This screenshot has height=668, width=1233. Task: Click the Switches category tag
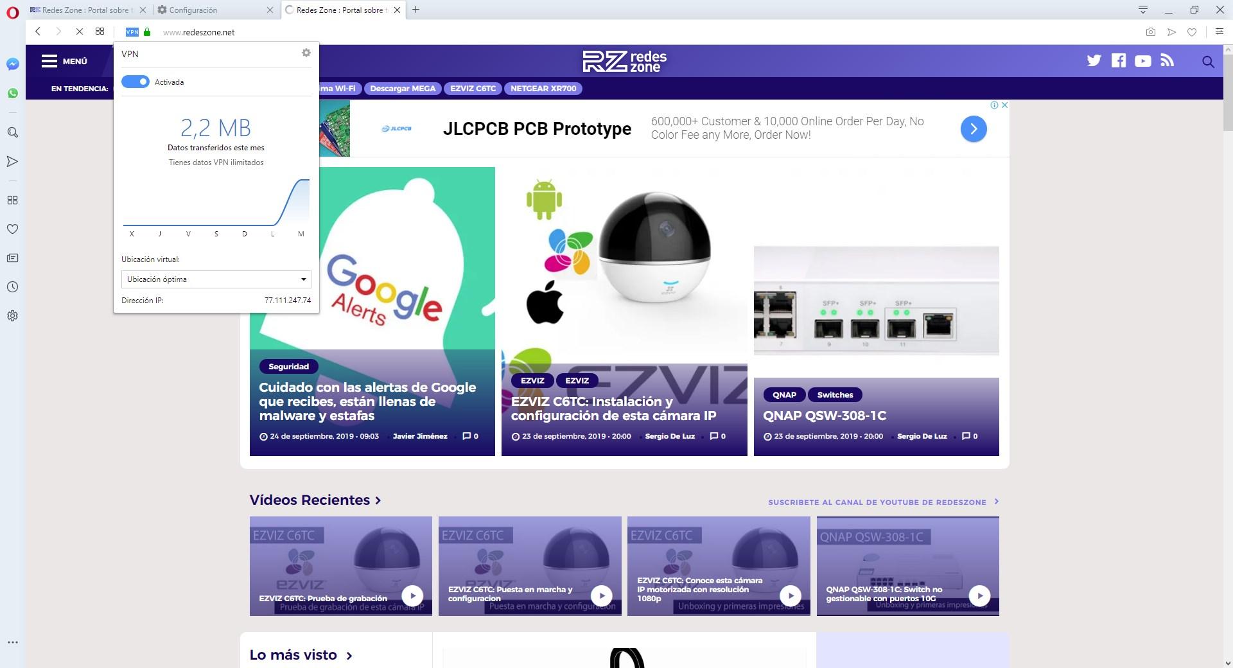coord(835,395)
